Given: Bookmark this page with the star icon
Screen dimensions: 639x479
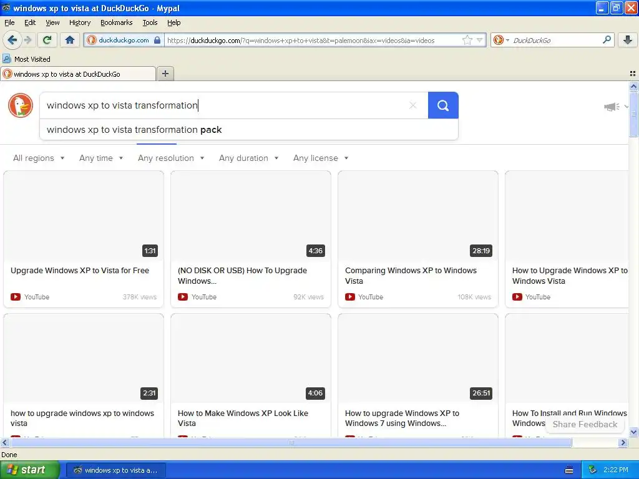Looking at the screenshot, I should point(467,40).
